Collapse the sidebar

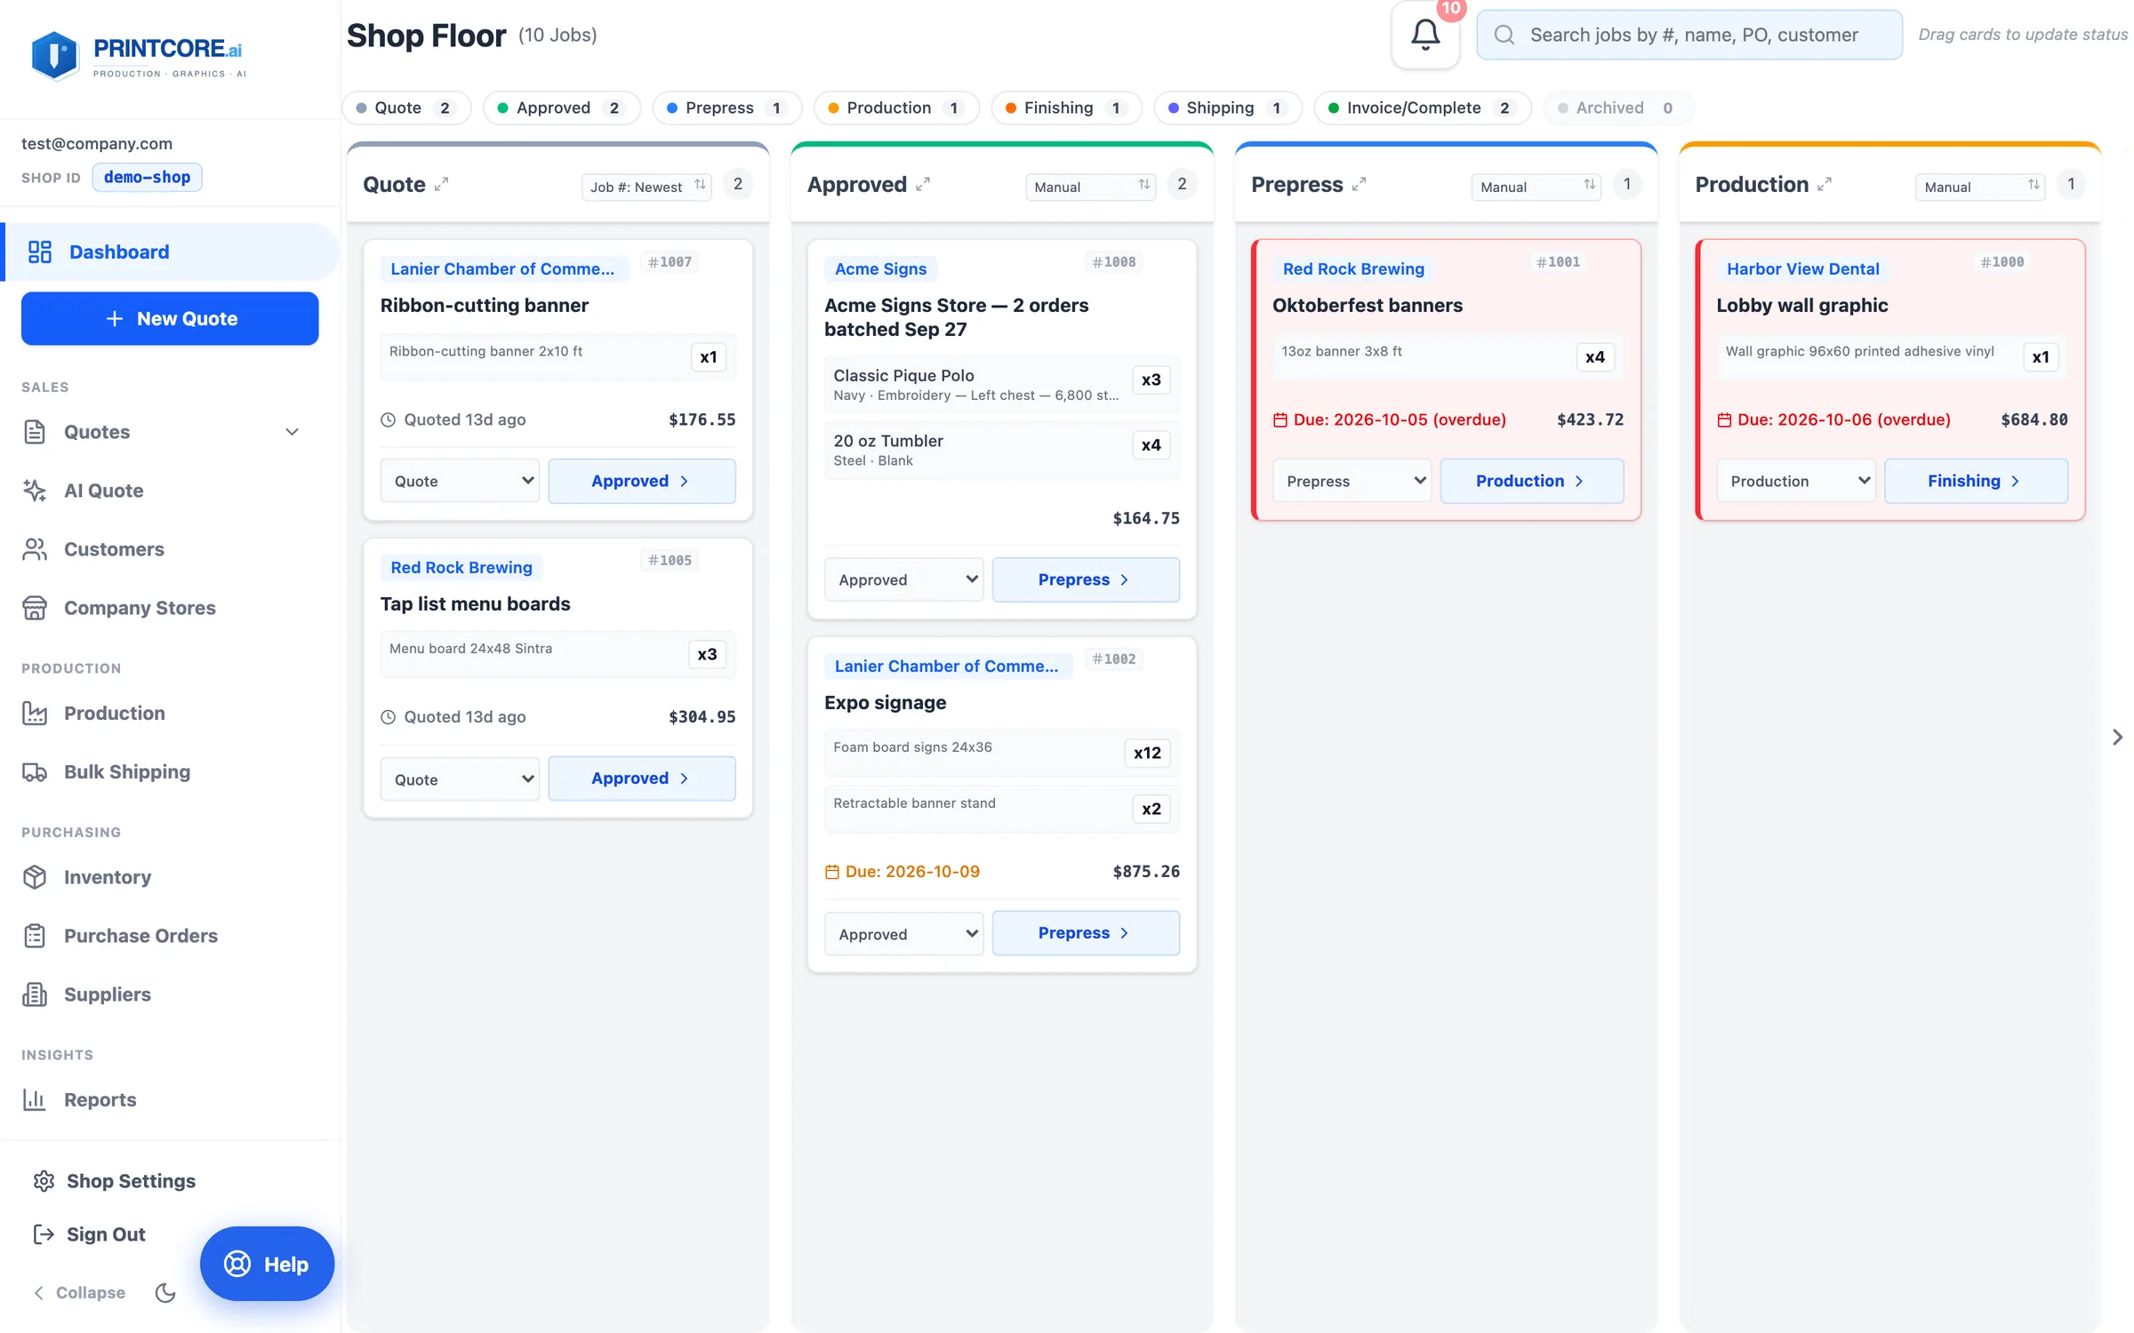[x=79, y=1292]
